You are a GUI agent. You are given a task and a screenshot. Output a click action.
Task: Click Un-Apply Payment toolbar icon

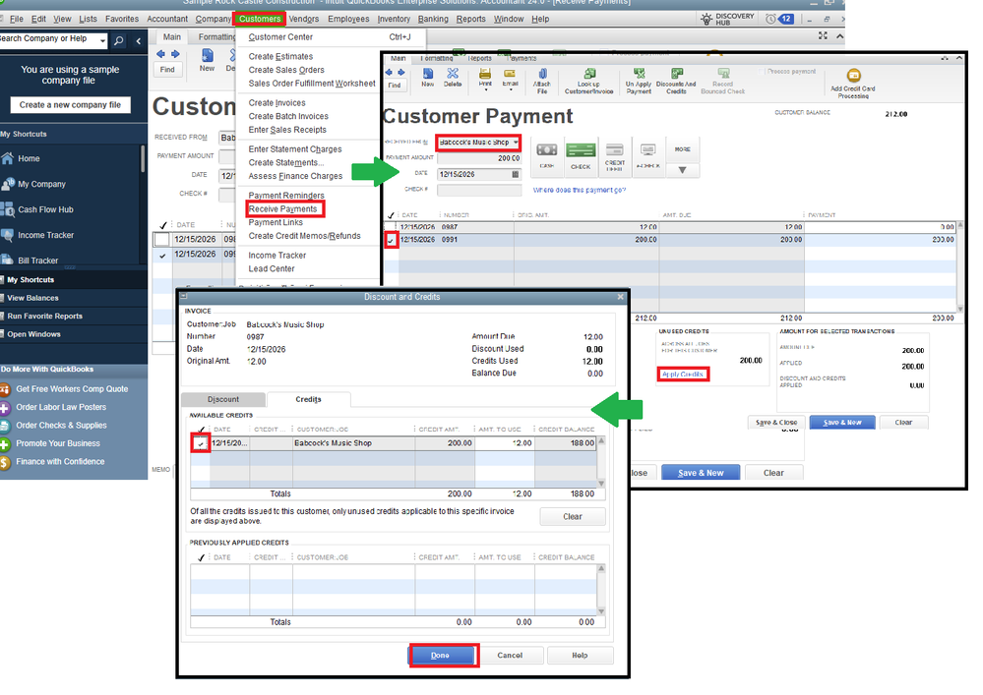click(x=639, y=82)
